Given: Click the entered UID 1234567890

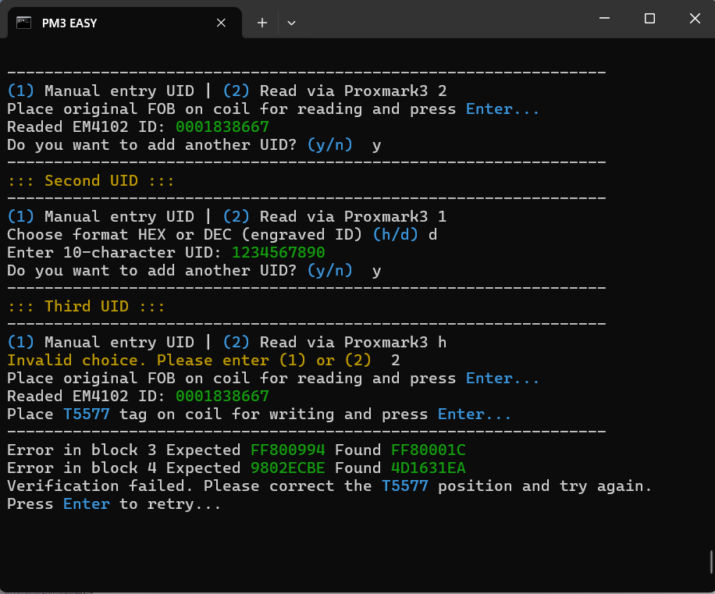Looking at the screenshot, I should pos(279,252).
